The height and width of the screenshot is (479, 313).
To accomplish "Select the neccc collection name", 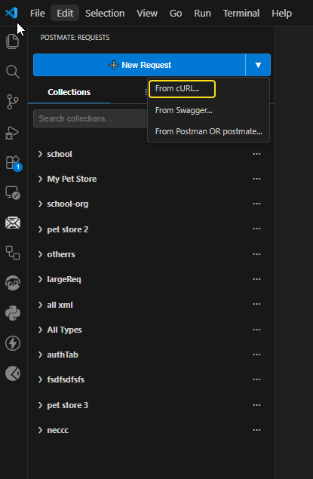I will pyautogui.click(x=58, y=430).
